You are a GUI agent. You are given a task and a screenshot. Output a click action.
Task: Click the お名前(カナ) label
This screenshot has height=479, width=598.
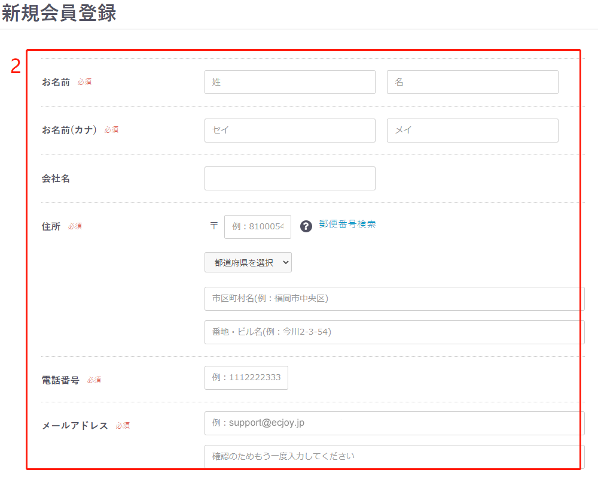click(69, 130)
